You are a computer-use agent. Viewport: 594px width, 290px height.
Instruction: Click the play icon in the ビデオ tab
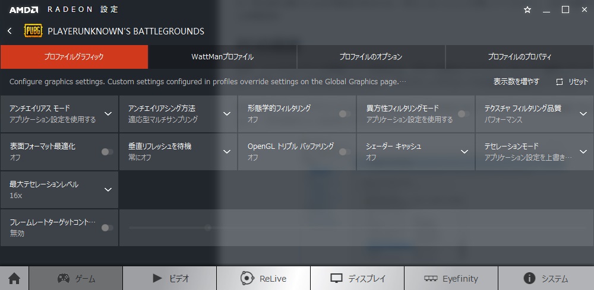point(157,279)
